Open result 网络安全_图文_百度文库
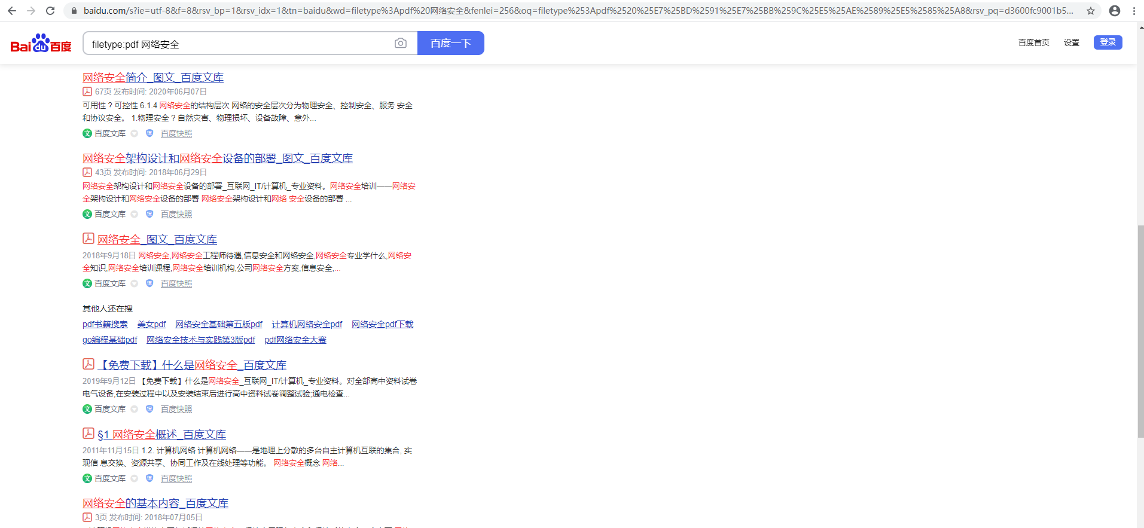The image size is (1144, 528). click(157, 239)
